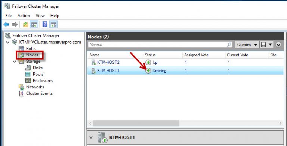Click the Up status text for KTM-HOST2
The height and width of the screenshot is (146, 287).
coord(155,62)
